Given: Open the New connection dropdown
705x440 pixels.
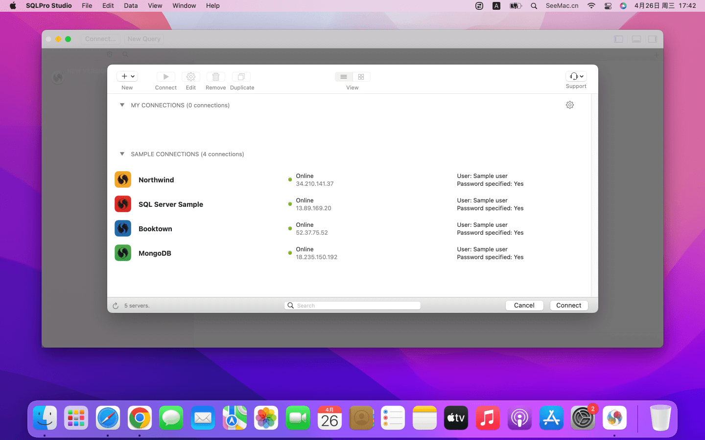Looking at the screenshot, I should (x=127, y=76).
